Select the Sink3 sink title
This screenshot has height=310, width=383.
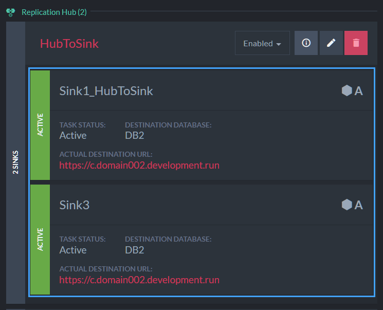[74, 205]
